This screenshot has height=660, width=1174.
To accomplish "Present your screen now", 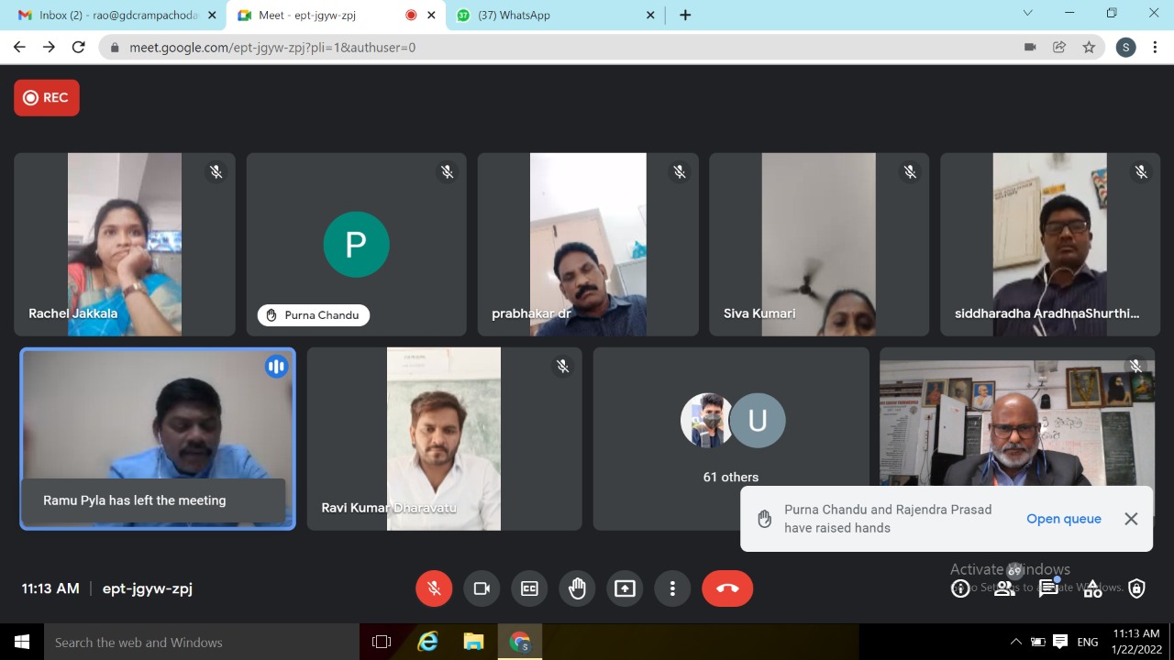I will click(625, 588).
